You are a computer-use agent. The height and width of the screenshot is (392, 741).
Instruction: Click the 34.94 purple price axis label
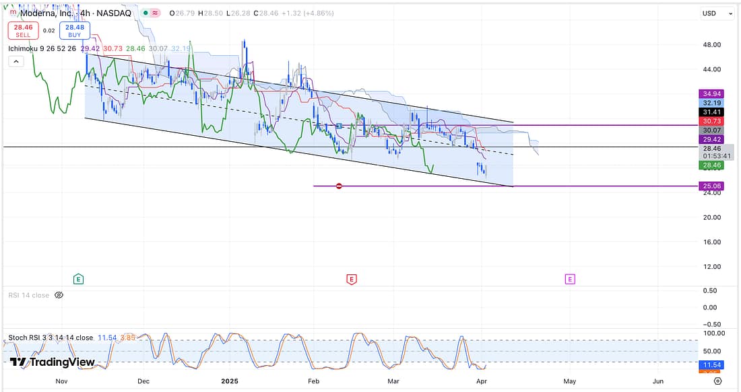pos(711,93)
